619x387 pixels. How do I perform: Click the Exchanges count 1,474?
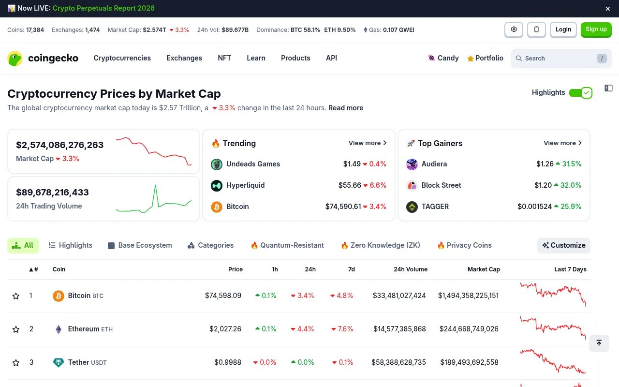point(92,30)
